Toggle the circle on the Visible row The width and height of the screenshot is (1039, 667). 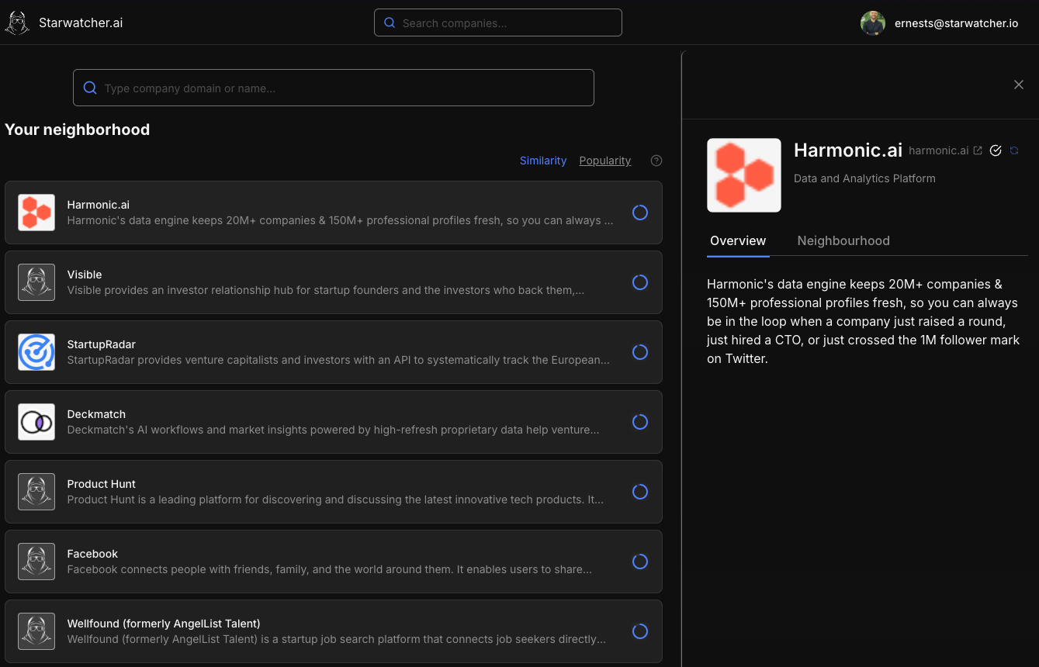pos(640,282)
